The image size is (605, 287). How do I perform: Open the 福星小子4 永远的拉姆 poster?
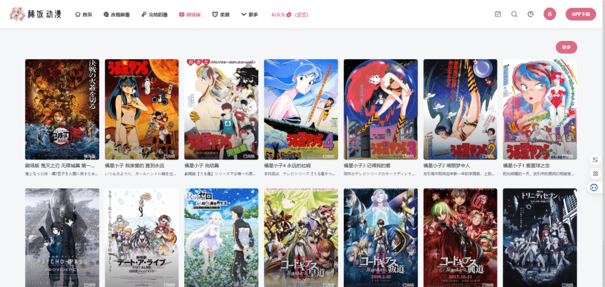click(x=301, y=109)
